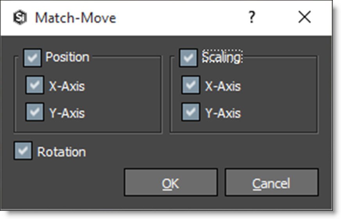Click X-Axis label in Position group

[66, 86]
